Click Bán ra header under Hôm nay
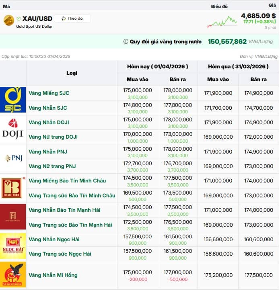Image resolution: width=280 pixels, height=291 pixels. [x=178, y=80]
